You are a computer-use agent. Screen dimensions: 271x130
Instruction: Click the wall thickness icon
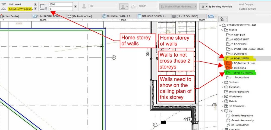pos(84,7)
